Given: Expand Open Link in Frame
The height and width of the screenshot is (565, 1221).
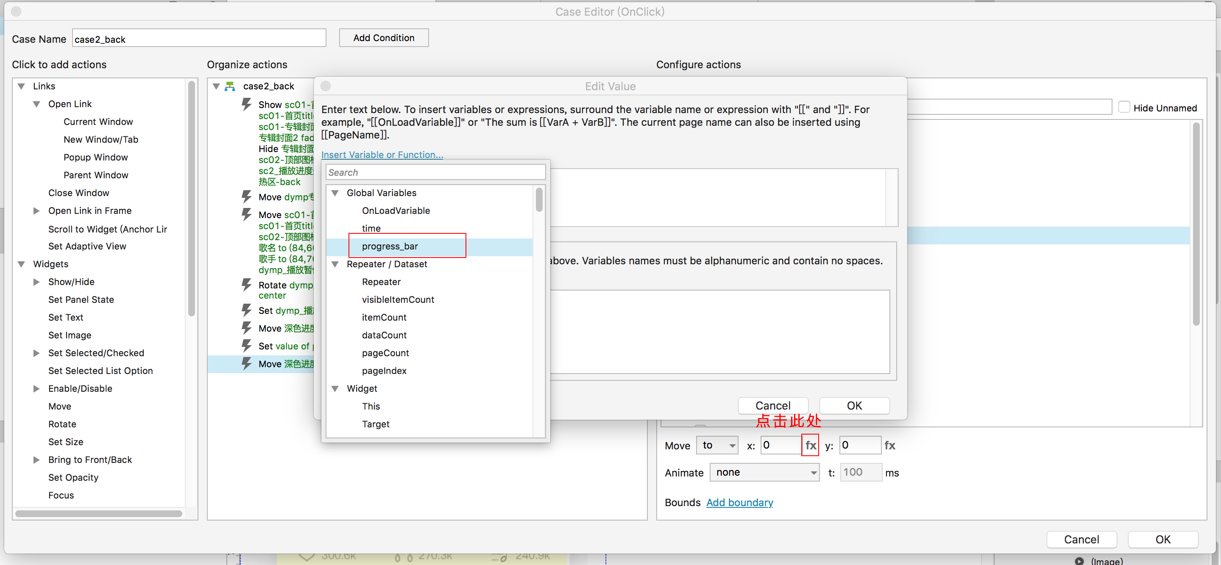Looking at the screenshot, I should point(36,211).
